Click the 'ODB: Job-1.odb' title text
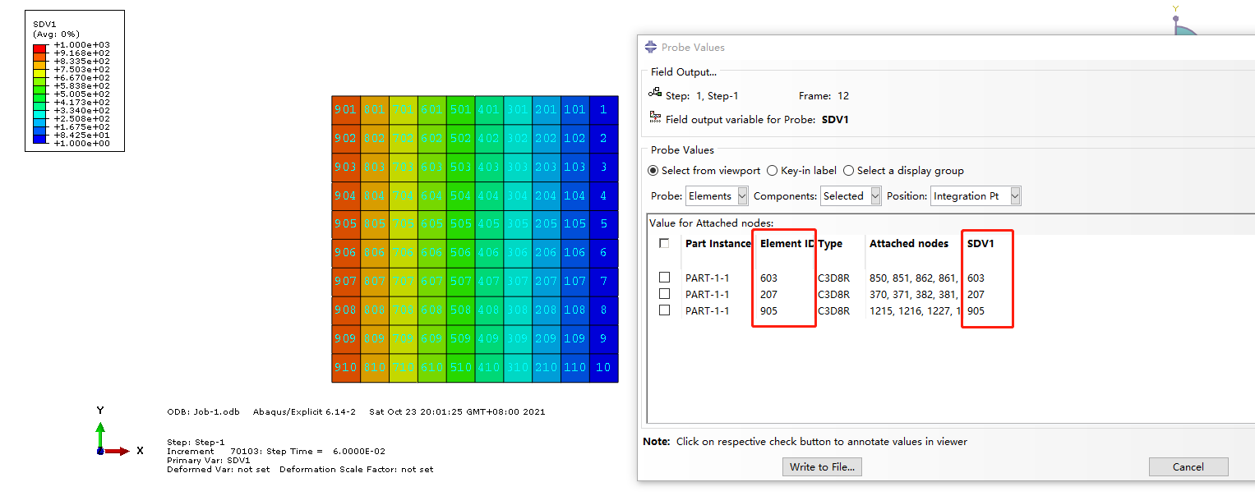Image resolution: width=1255 pixels, height=496 pixels. 203,412
